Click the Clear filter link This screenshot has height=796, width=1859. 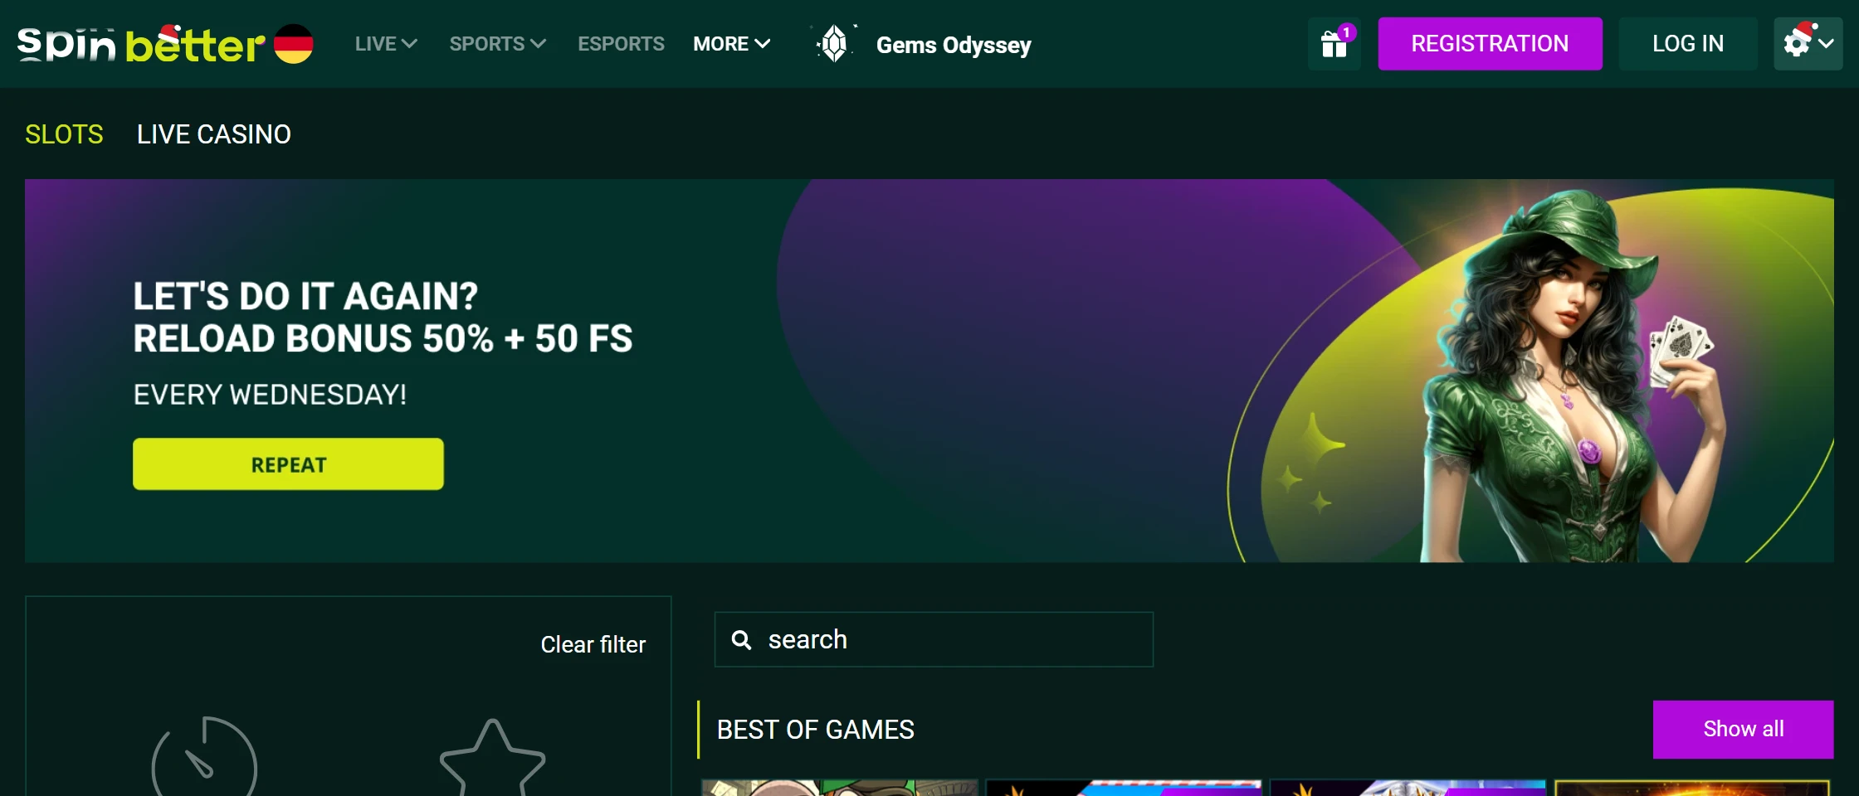pos(593,644)
